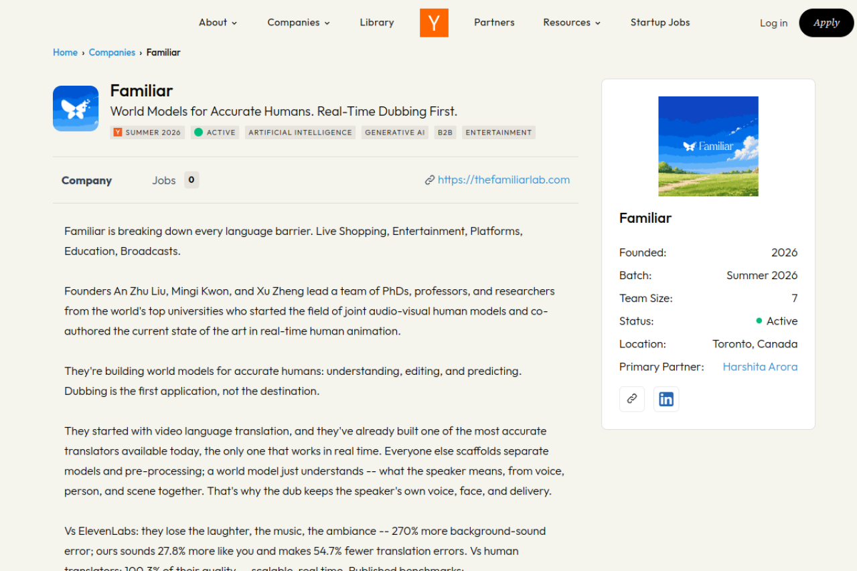Switch to the Jobs tab

pyautogui.click(x=163, y=180)
